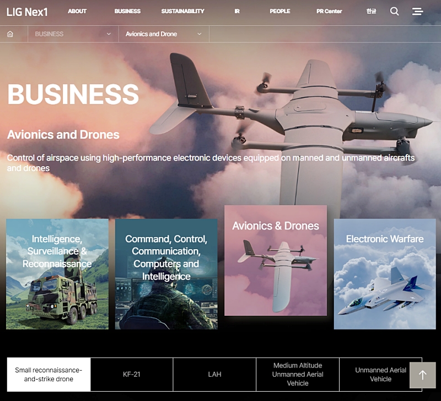441x401 pixels.
Task: Click the scroll-to-top arrow button
Action: coord(422,375)
